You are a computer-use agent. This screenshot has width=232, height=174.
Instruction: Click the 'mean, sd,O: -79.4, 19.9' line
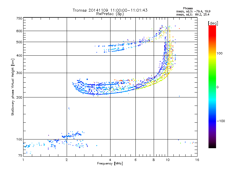click(x=193, y=11)
